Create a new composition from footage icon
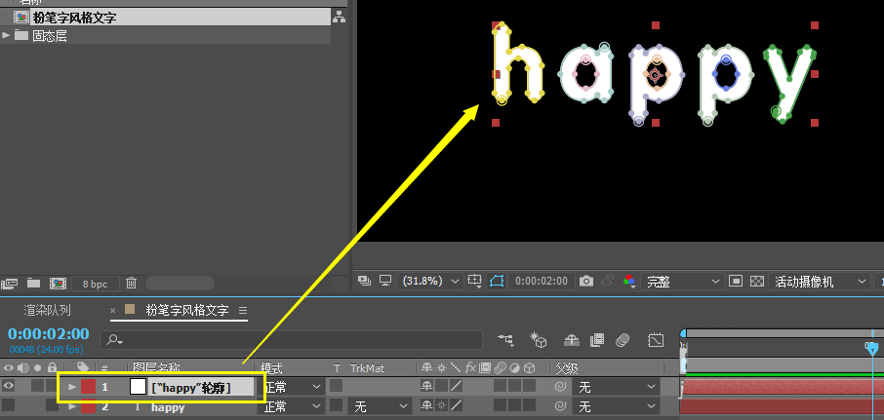This screenshot has height=420, width=884. click(58, 284)
